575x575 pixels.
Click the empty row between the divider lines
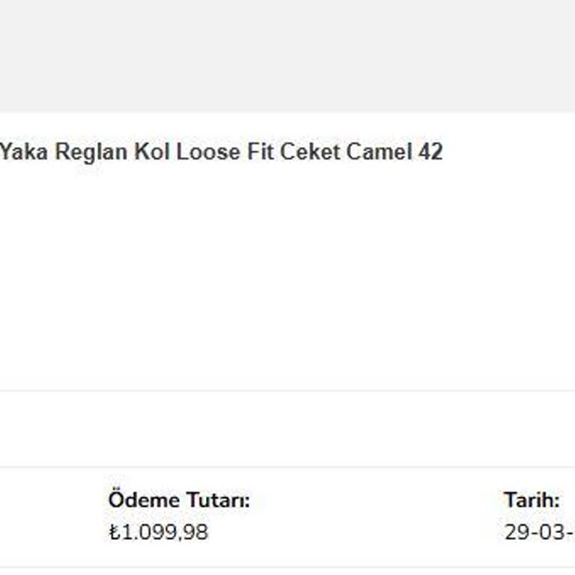287,429
